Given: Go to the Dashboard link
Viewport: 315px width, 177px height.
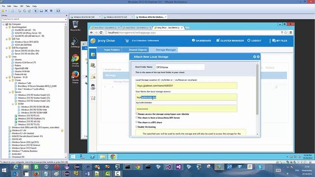Looking at the screenshot, I should [201, 40].
